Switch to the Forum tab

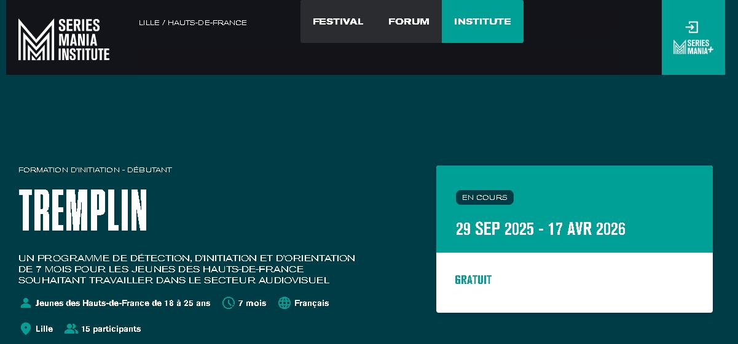pos(409,21)
